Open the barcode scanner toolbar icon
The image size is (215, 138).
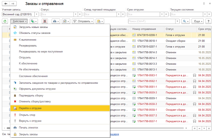[x=45, y=21]
